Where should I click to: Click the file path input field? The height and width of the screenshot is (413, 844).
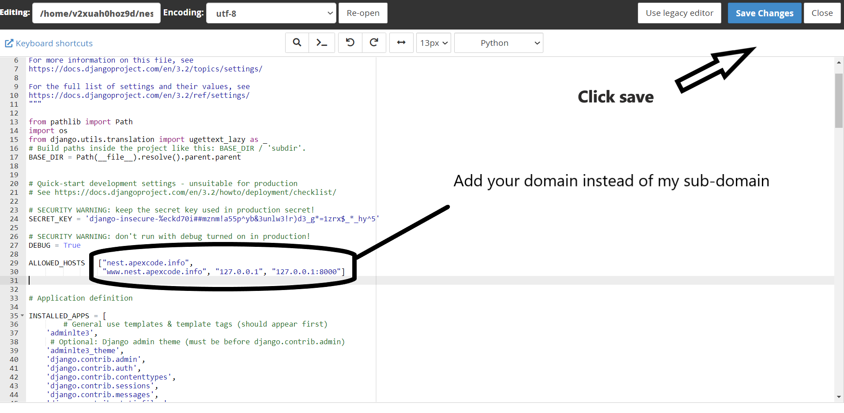click(96, 13)
